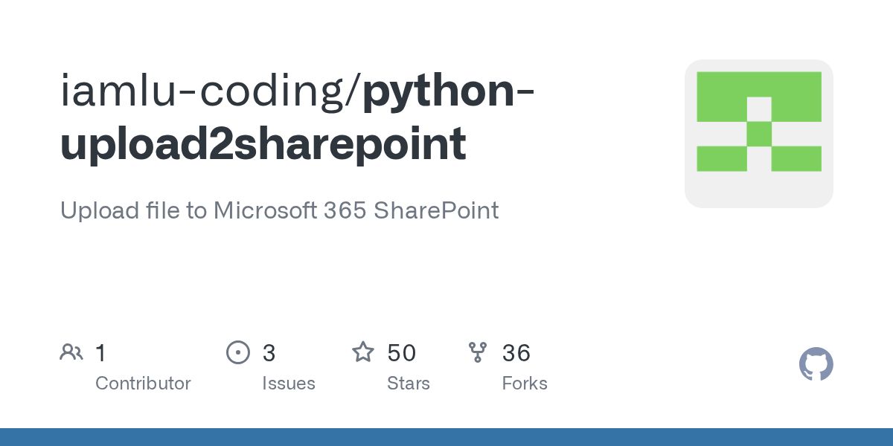Open the green identicon avatar
The image size is (893, 446).
(758, 134)
